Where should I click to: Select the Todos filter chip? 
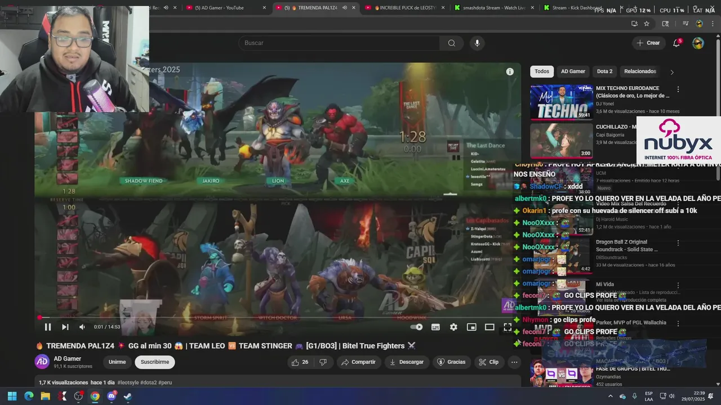point(542,71)
